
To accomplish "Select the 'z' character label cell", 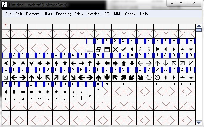I will (65, 99).
